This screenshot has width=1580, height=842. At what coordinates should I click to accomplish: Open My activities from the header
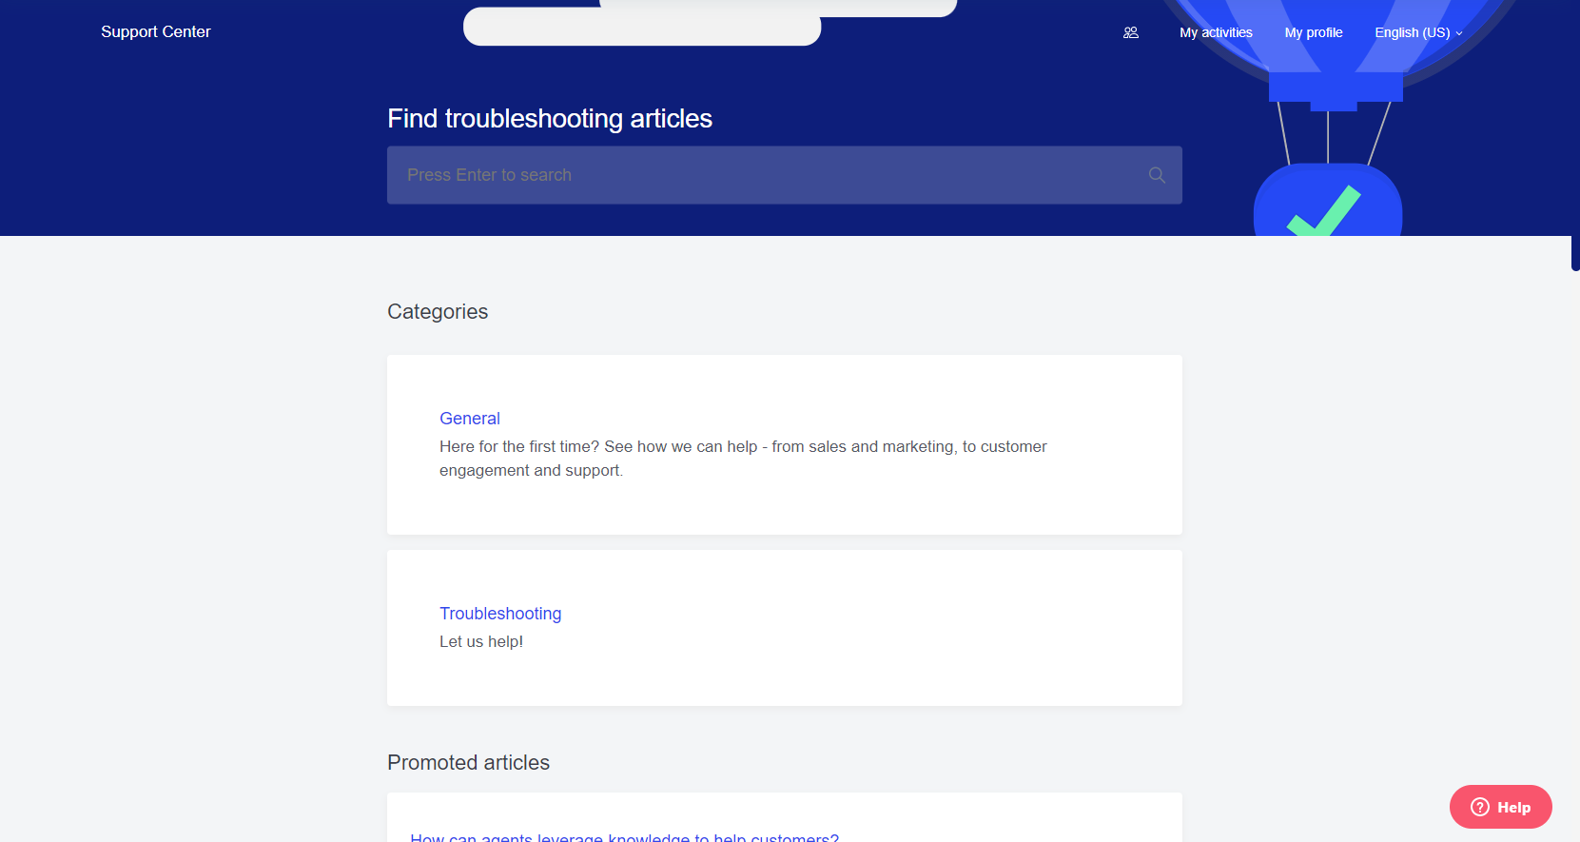coord(1216,32)
